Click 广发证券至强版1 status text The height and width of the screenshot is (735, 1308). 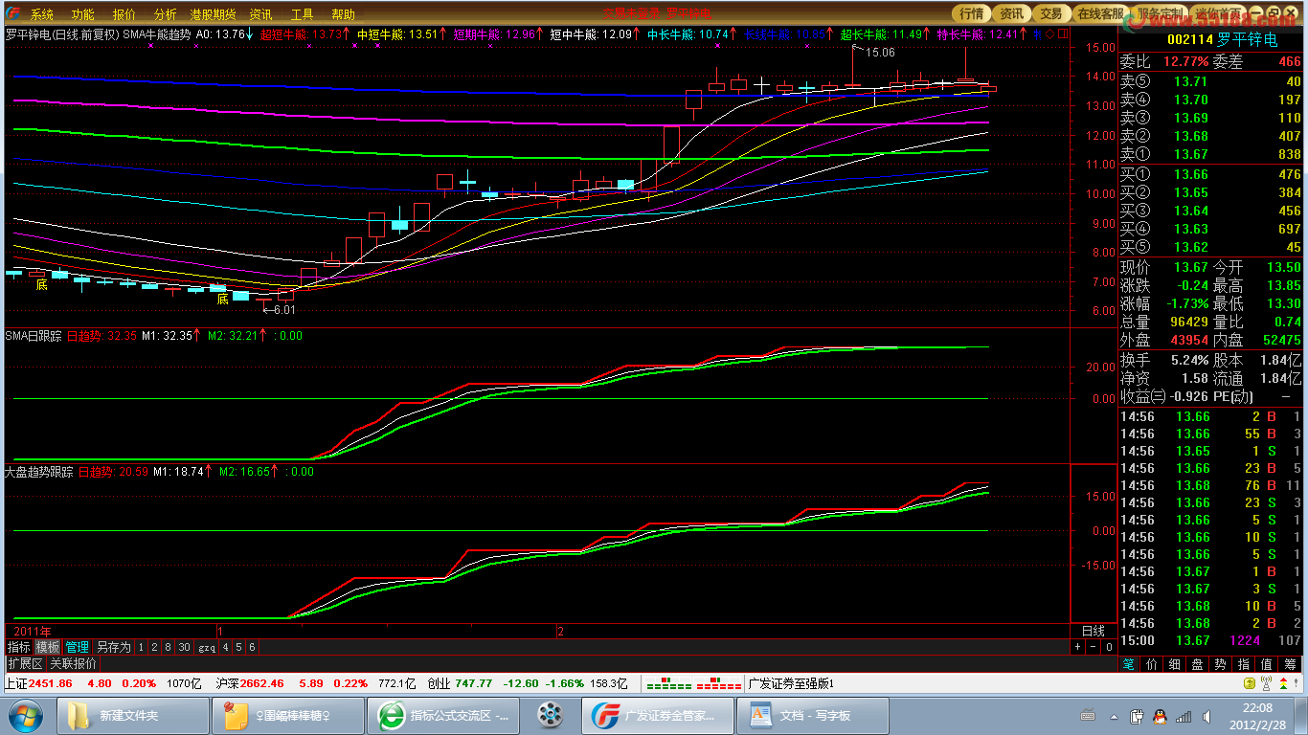[x=791, y=683]
